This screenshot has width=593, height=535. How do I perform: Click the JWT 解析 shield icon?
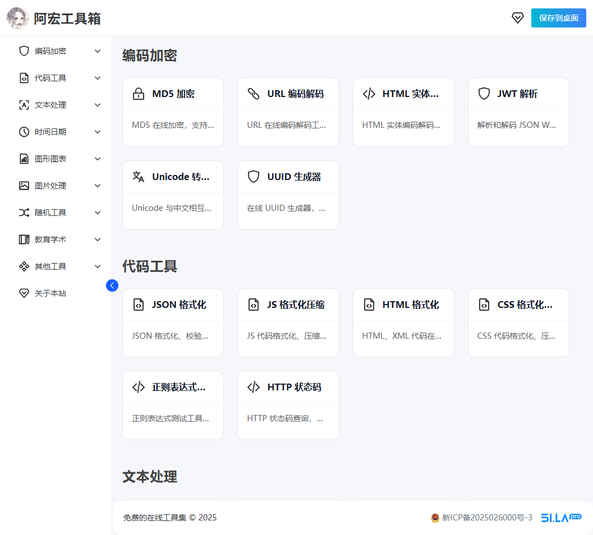[484, 93]
